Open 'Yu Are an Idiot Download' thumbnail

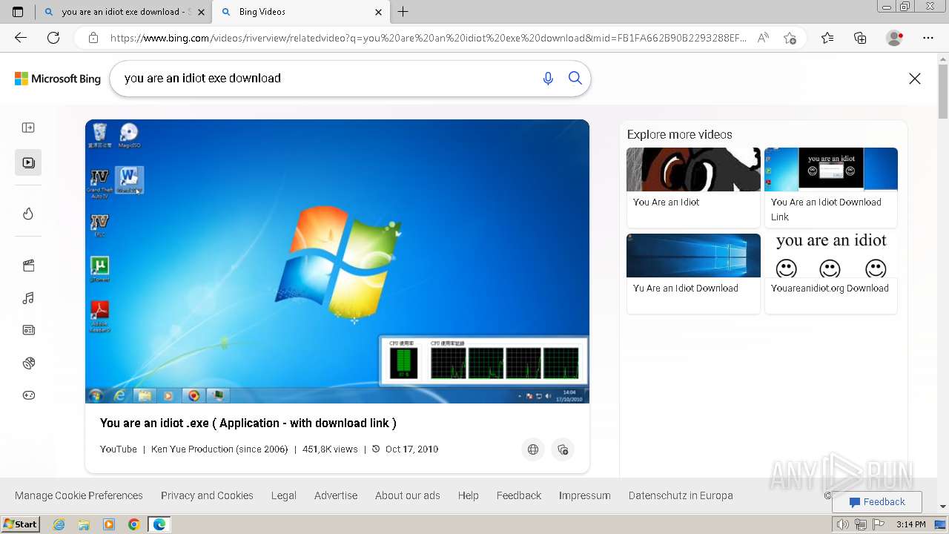[x=693, y=255]
